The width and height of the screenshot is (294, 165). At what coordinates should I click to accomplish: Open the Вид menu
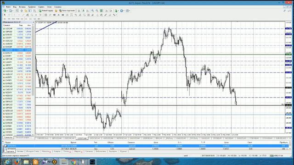click(15, 7)
